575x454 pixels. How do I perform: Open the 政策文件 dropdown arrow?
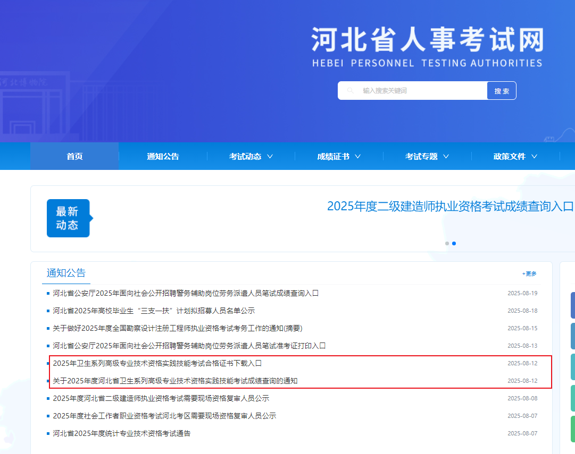pyautogui.click(x=534, y=157)
